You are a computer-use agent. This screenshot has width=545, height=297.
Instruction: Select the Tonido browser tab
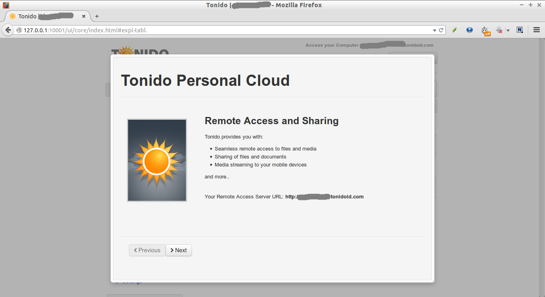click(48, 16)
